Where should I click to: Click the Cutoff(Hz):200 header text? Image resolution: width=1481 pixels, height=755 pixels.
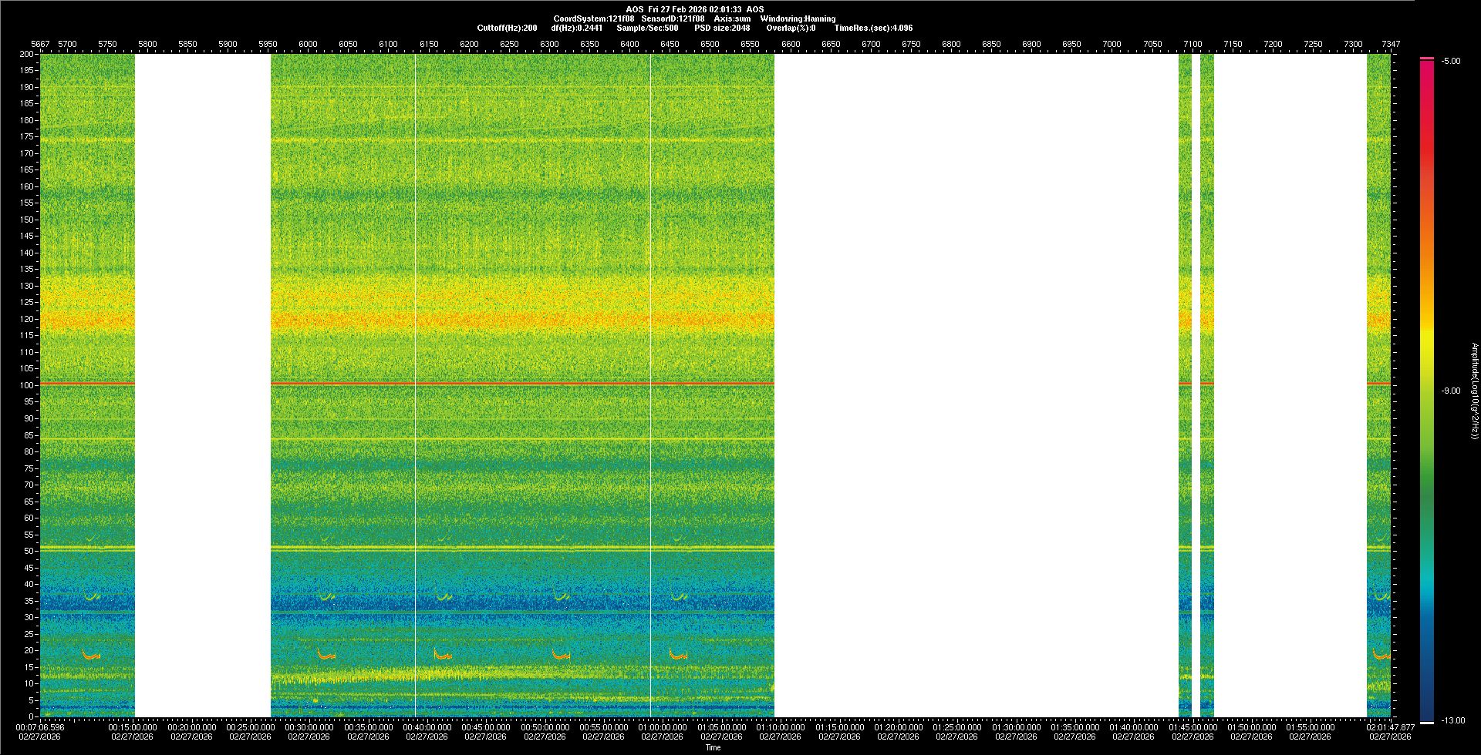pos(507,28)
